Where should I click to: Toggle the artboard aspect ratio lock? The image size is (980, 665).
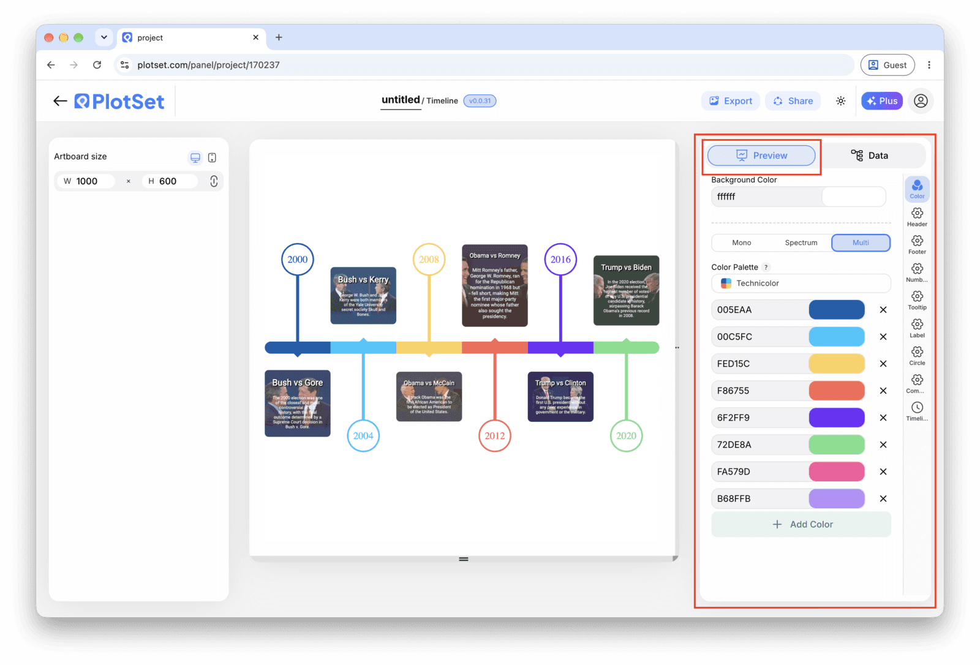[214, 181]
